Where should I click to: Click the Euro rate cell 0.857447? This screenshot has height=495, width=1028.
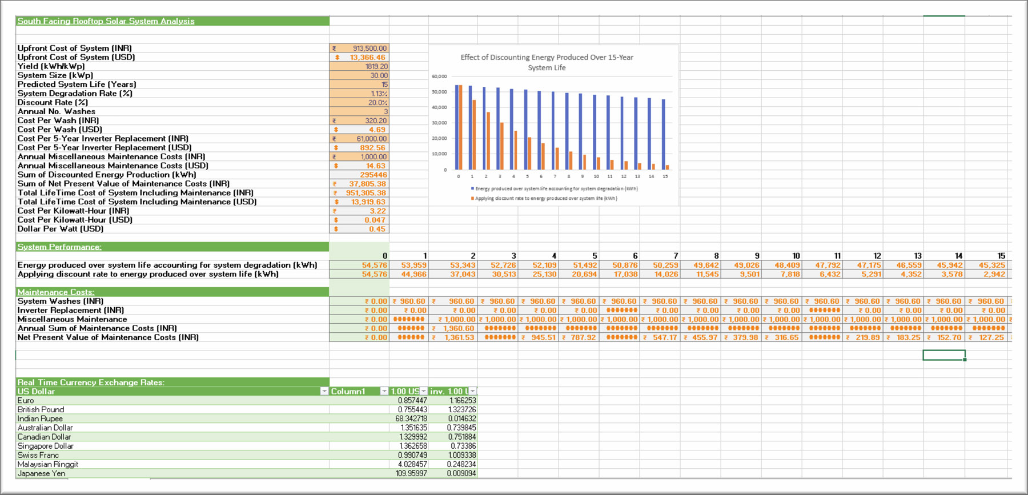click(412, 401)
